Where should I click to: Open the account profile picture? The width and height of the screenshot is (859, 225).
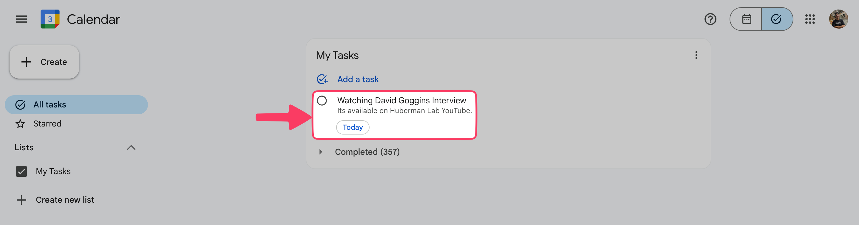tap(838, 19)
